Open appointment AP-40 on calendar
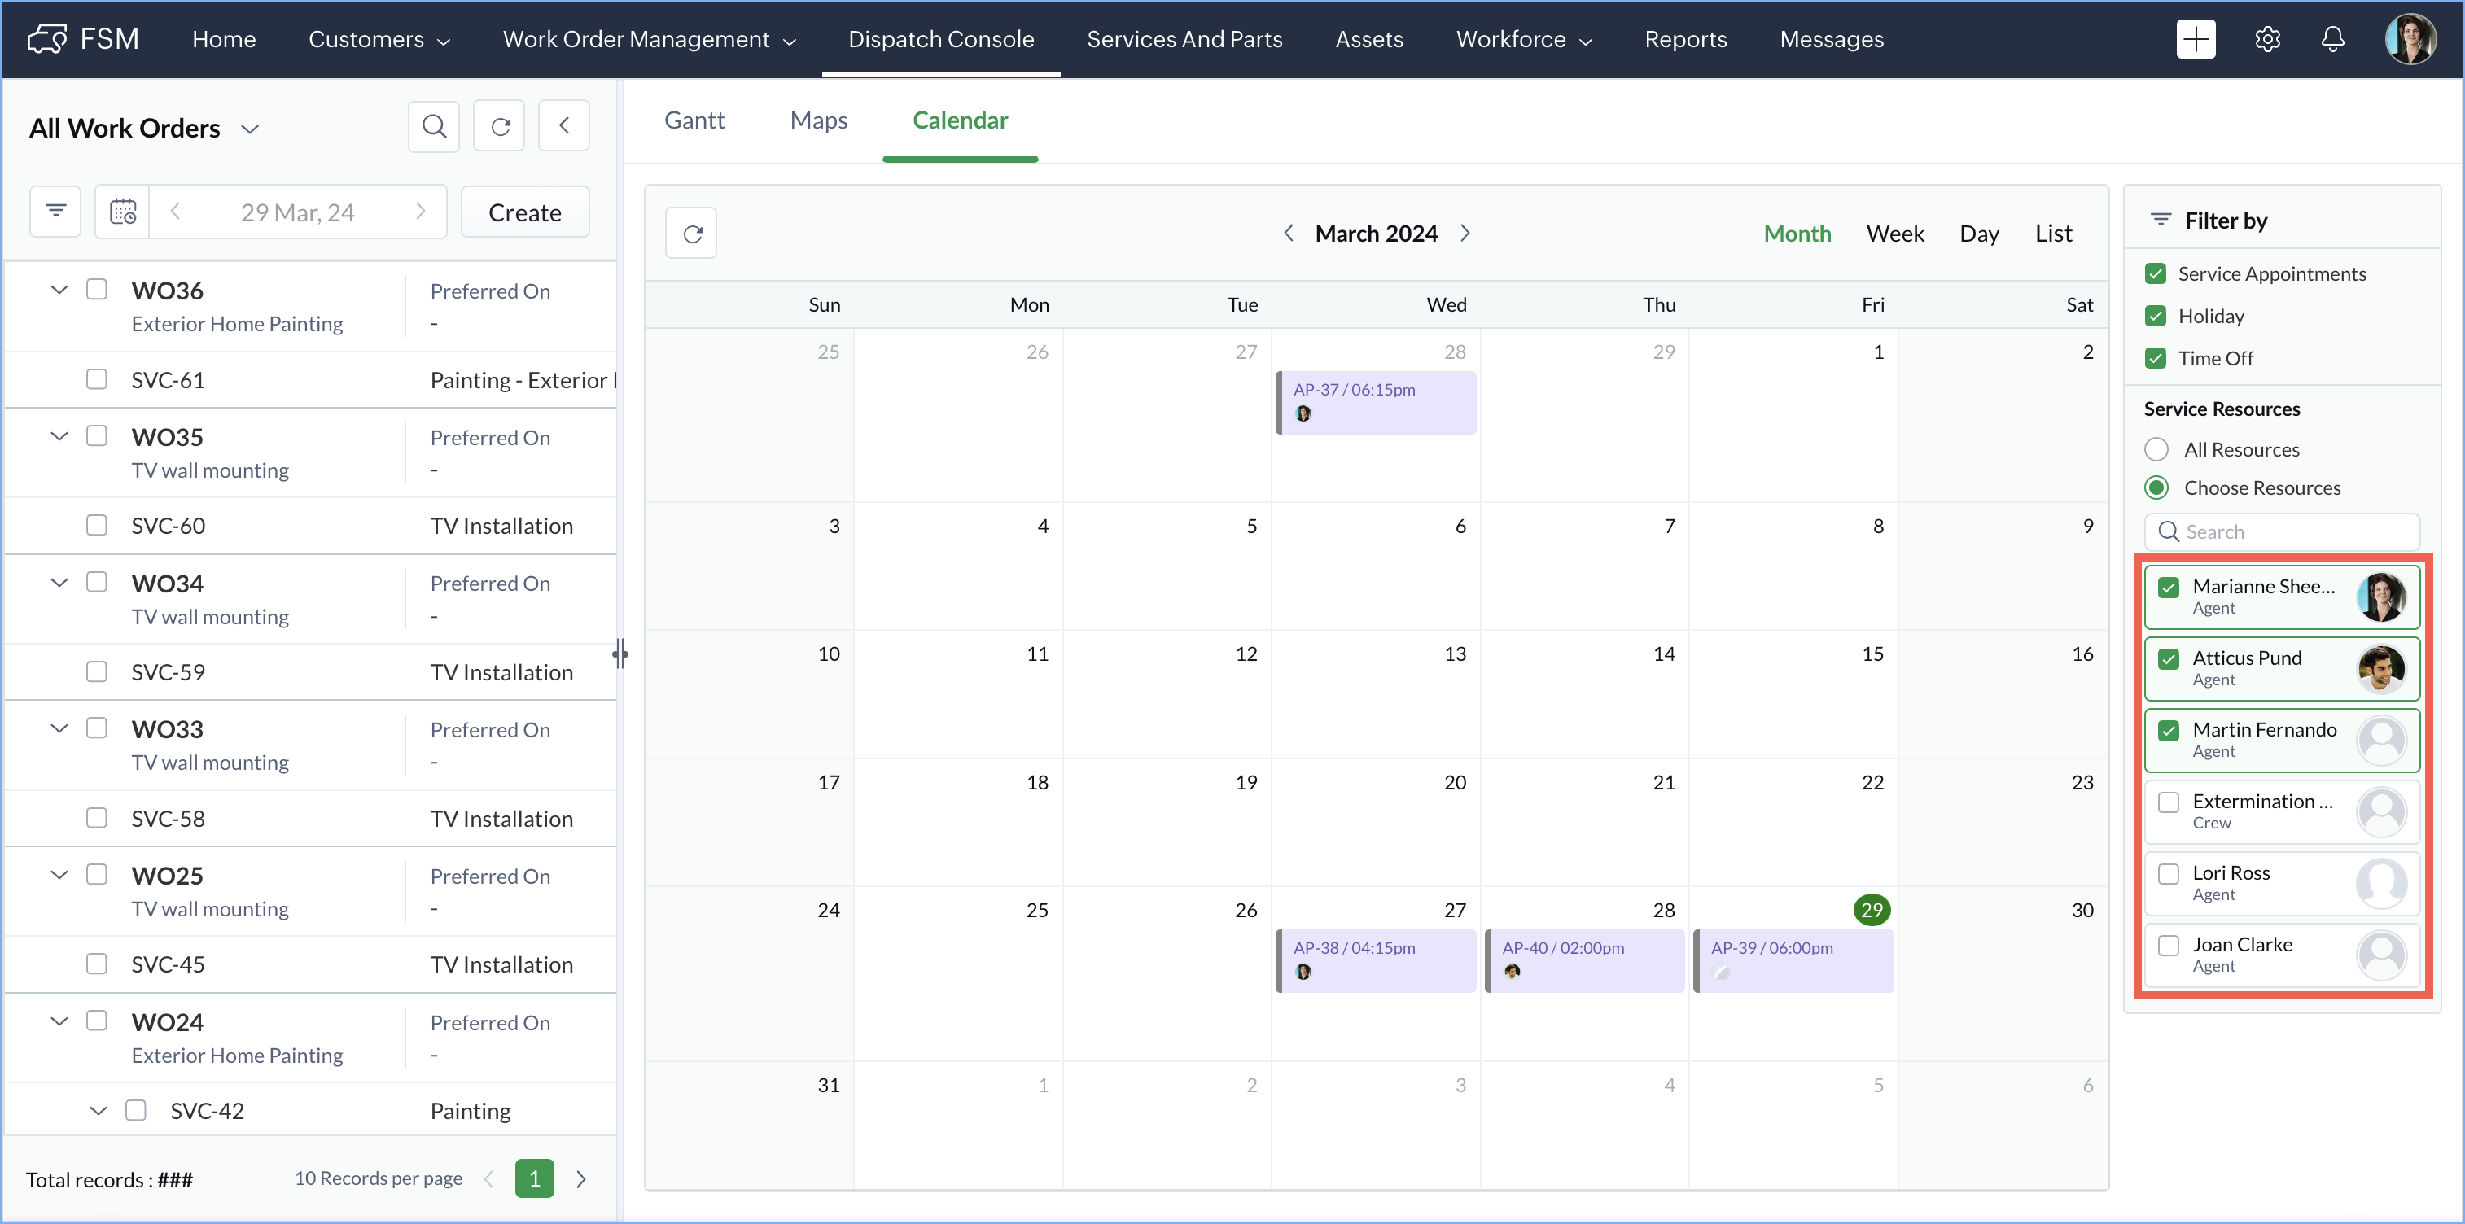Image resolution: width=2465 pixels, height=1224 pixels. click(x=1583, y=958)
